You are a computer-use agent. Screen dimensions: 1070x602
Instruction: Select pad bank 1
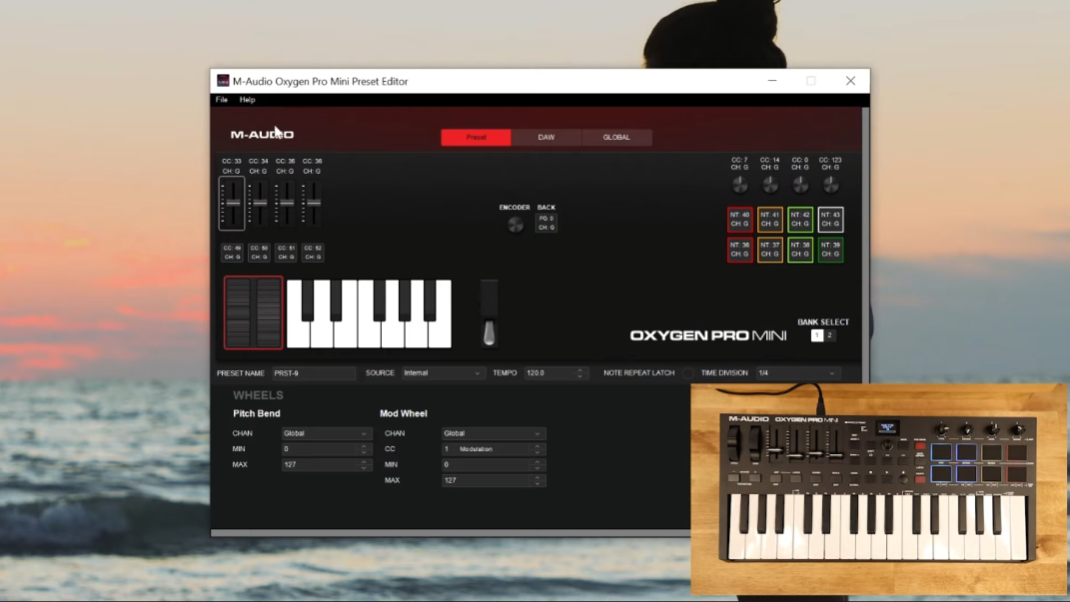click(817, 335)
